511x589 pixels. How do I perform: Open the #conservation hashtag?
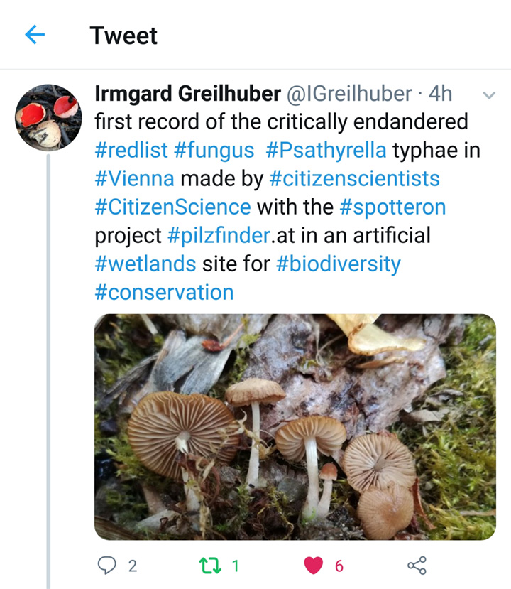pyautogui.click(x=164, y=292)
